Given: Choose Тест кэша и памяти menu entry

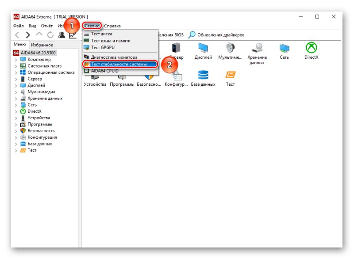Looking at the screenshot, I should pyautogui.click(x=120, y=41).
